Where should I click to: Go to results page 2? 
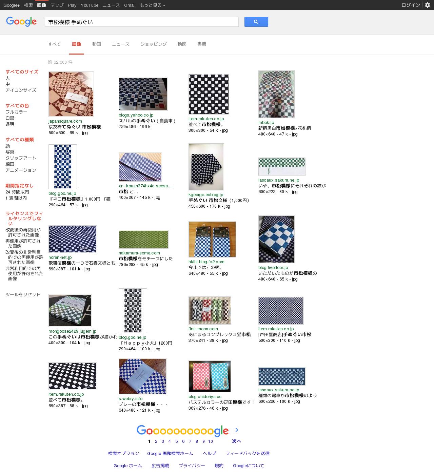(x=156, y=441)
